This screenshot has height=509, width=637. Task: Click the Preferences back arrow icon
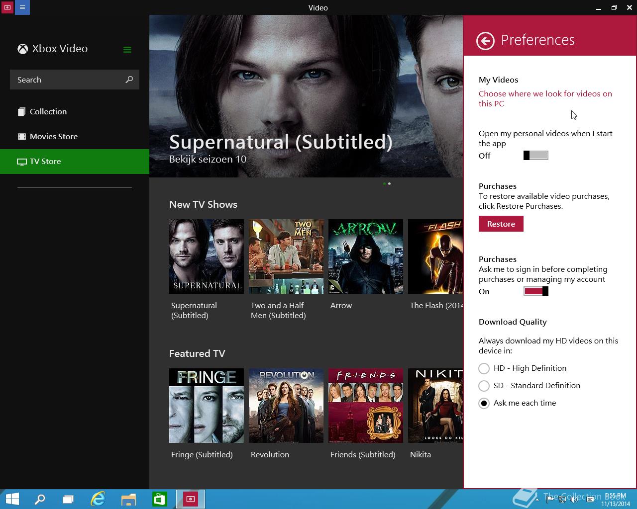(485, 41)
